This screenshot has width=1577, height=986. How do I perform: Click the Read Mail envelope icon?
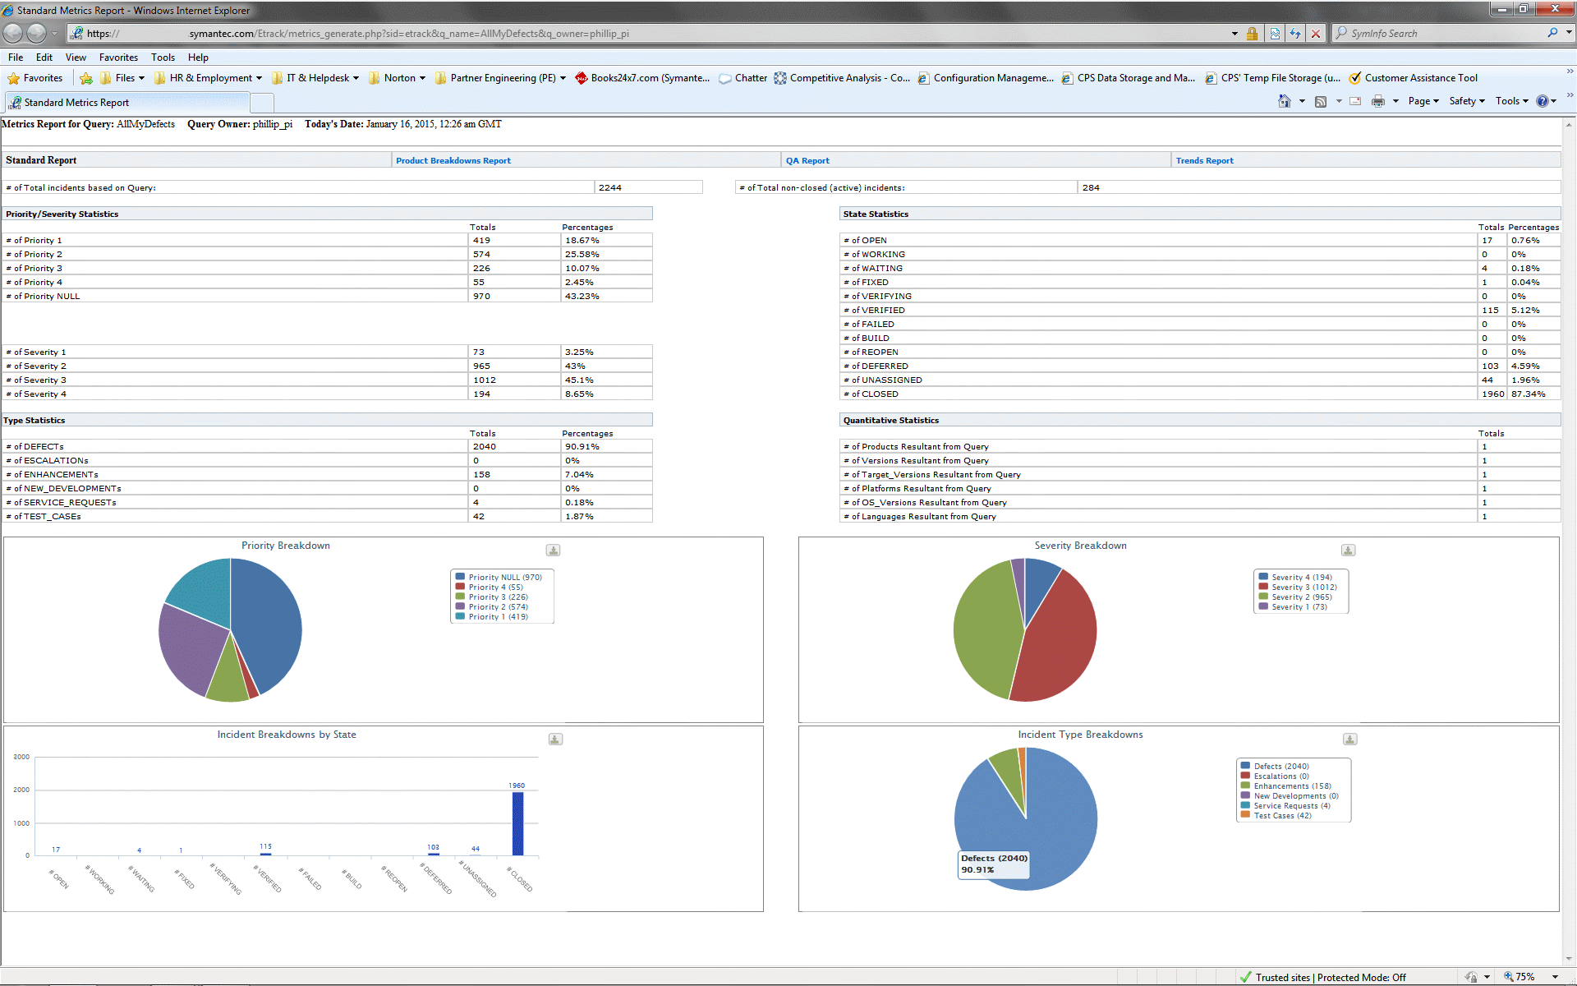tap(1355, 101)
